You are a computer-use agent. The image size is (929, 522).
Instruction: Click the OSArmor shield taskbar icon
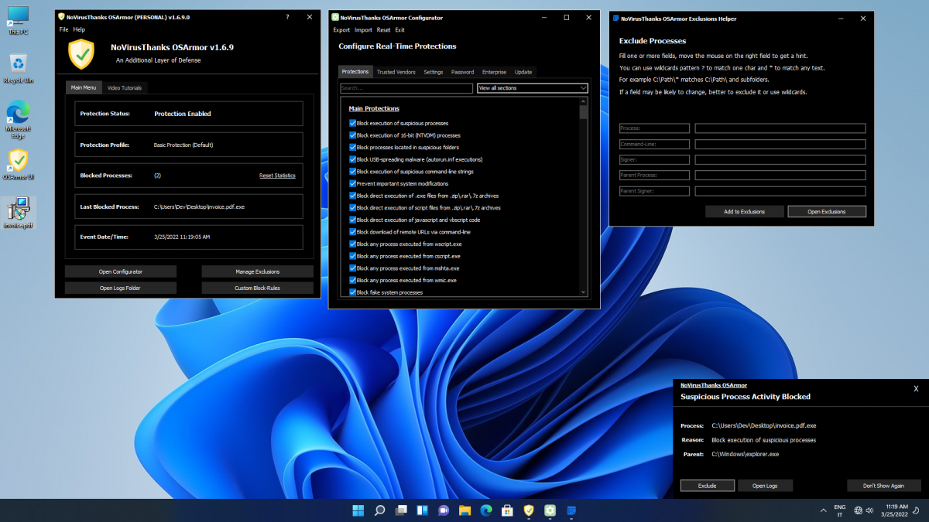pos(529,510)
